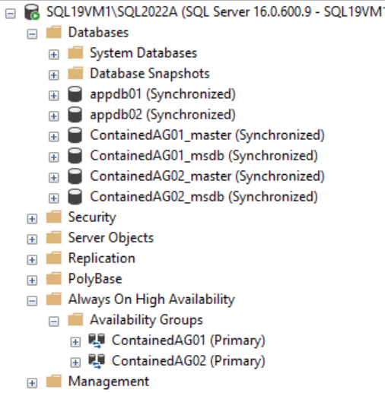Click the ContainedAG01_master database icon
Screen dimensions: 385x393
[75, 135]
